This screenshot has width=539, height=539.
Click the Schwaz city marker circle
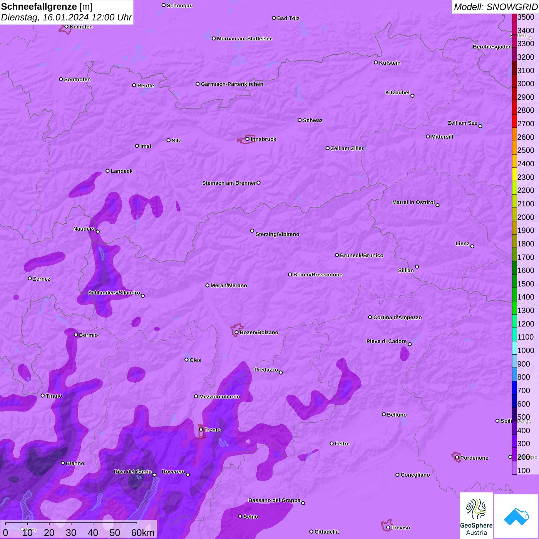click(x=300, y=120)
